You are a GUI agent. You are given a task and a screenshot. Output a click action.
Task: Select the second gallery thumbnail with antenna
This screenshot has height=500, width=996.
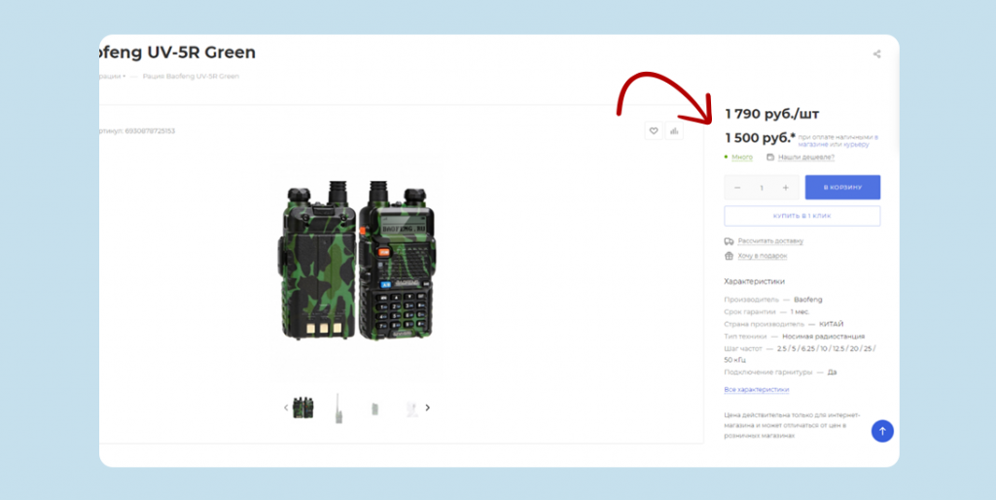(338, 408)
